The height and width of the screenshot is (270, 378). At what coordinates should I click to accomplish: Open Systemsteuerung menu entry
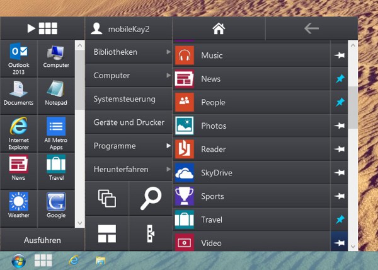[129, 99]
